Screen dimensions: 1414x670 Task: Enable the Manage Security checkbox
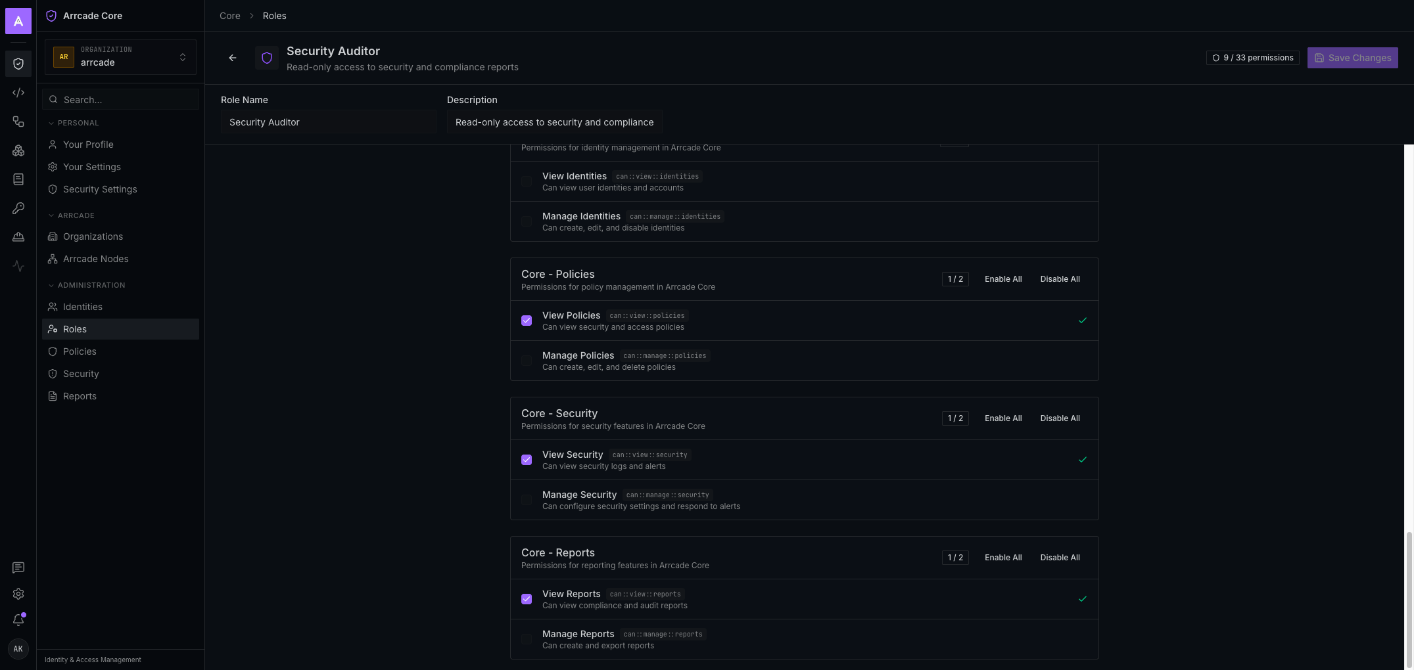pyautogui.click(x=527, y=500)
